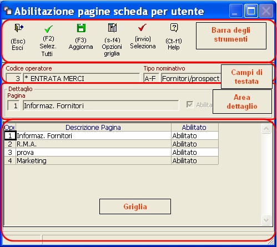The width and height of the screenshot is (277, 247).
Task: Click row number 3 cell in grid
Action: [x=10, y=152]
